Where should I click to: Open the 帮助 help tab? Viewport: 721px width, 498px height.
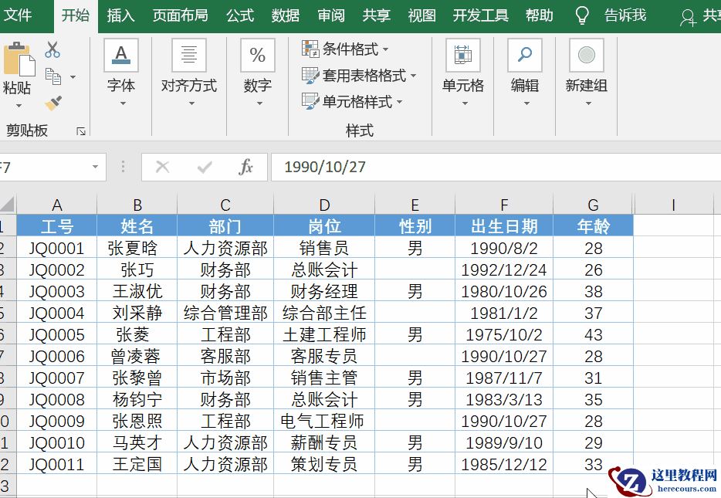540,15
